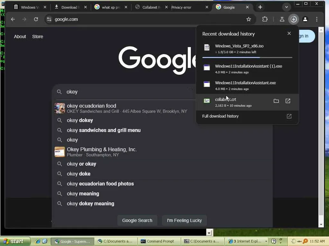Show collabnet.crt in folder
This screenshot has height=246, width=329.
click(276, 101)
